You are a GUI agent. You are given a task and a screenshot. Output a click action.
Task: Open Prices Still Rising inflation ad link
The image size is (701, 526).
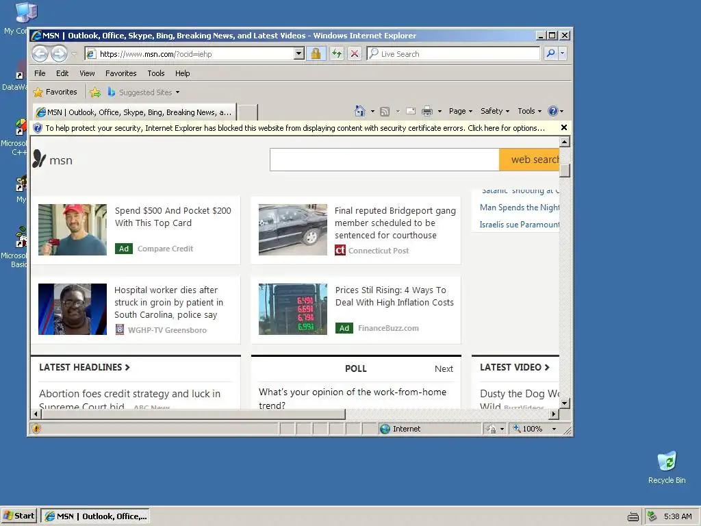coord(394,296)
